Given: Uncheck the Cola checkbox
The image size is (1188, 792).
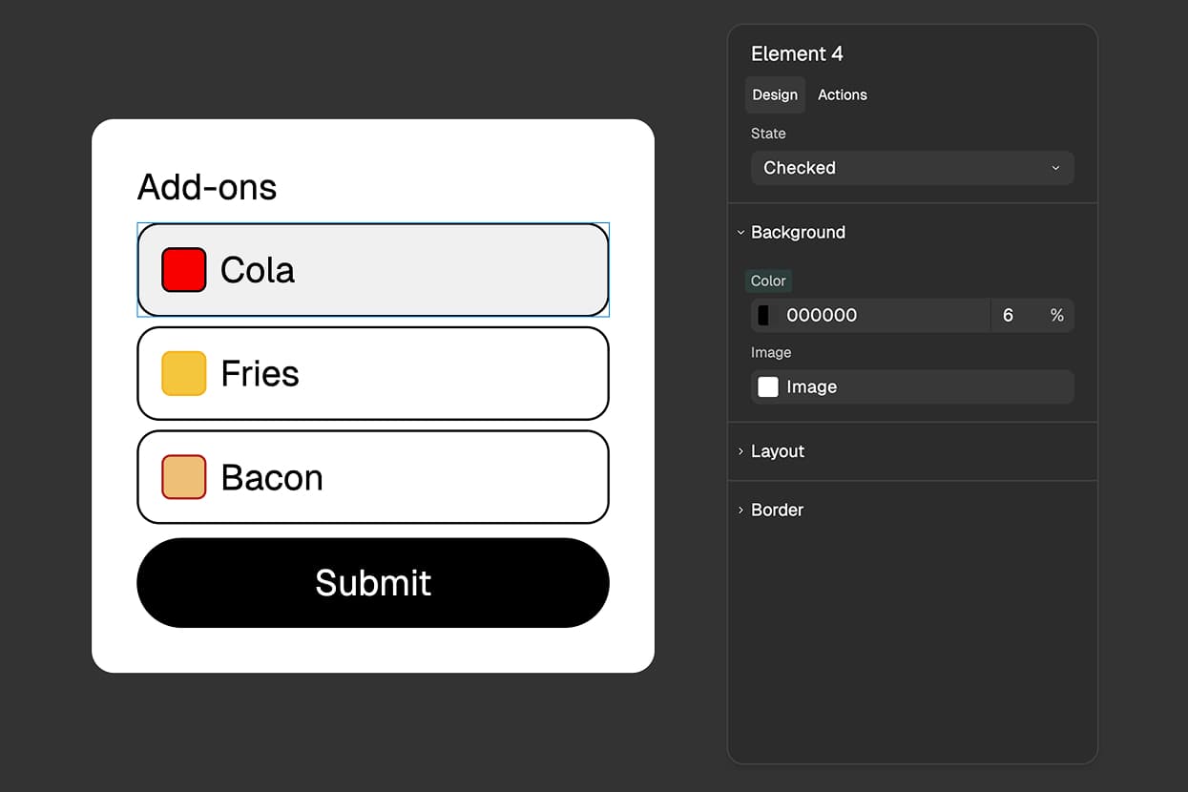Looking at the screenshot, I should point(182,269).
